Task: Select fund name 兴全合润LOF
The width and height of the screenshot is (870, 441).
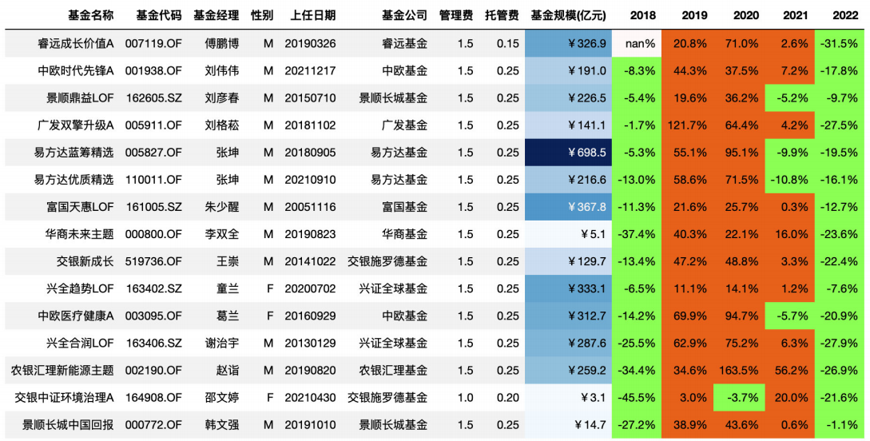Action: [81, 344]
